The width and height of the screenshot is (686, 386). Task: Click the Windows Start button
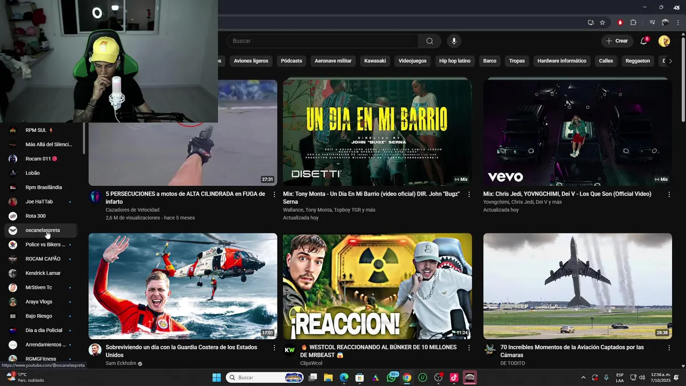pos(217,377)
